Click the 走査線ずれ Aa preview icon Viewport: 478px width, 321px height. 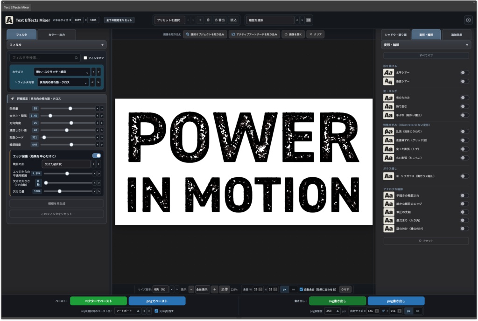click(388, 140)
